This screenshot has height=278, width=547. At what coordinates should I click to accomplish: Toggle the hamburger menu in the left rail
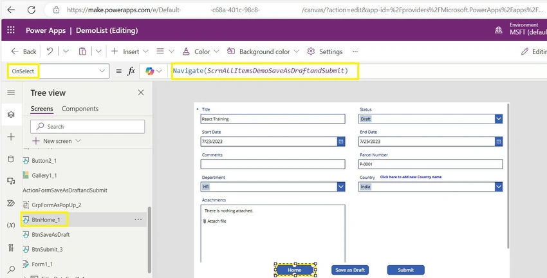point(11,93)
